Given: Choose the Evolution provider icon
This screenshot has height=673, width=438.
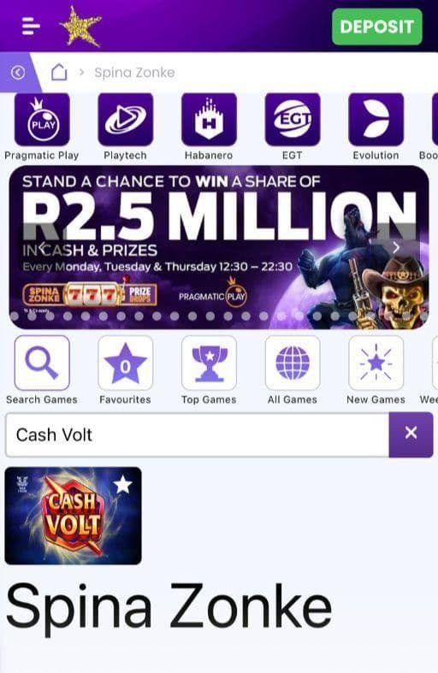Looking at the screenshot, I should 376,120.
